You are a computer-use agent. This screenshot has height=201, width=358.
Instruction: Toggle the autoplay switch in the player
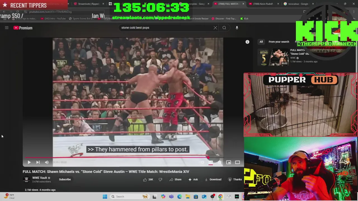(202, 162)
